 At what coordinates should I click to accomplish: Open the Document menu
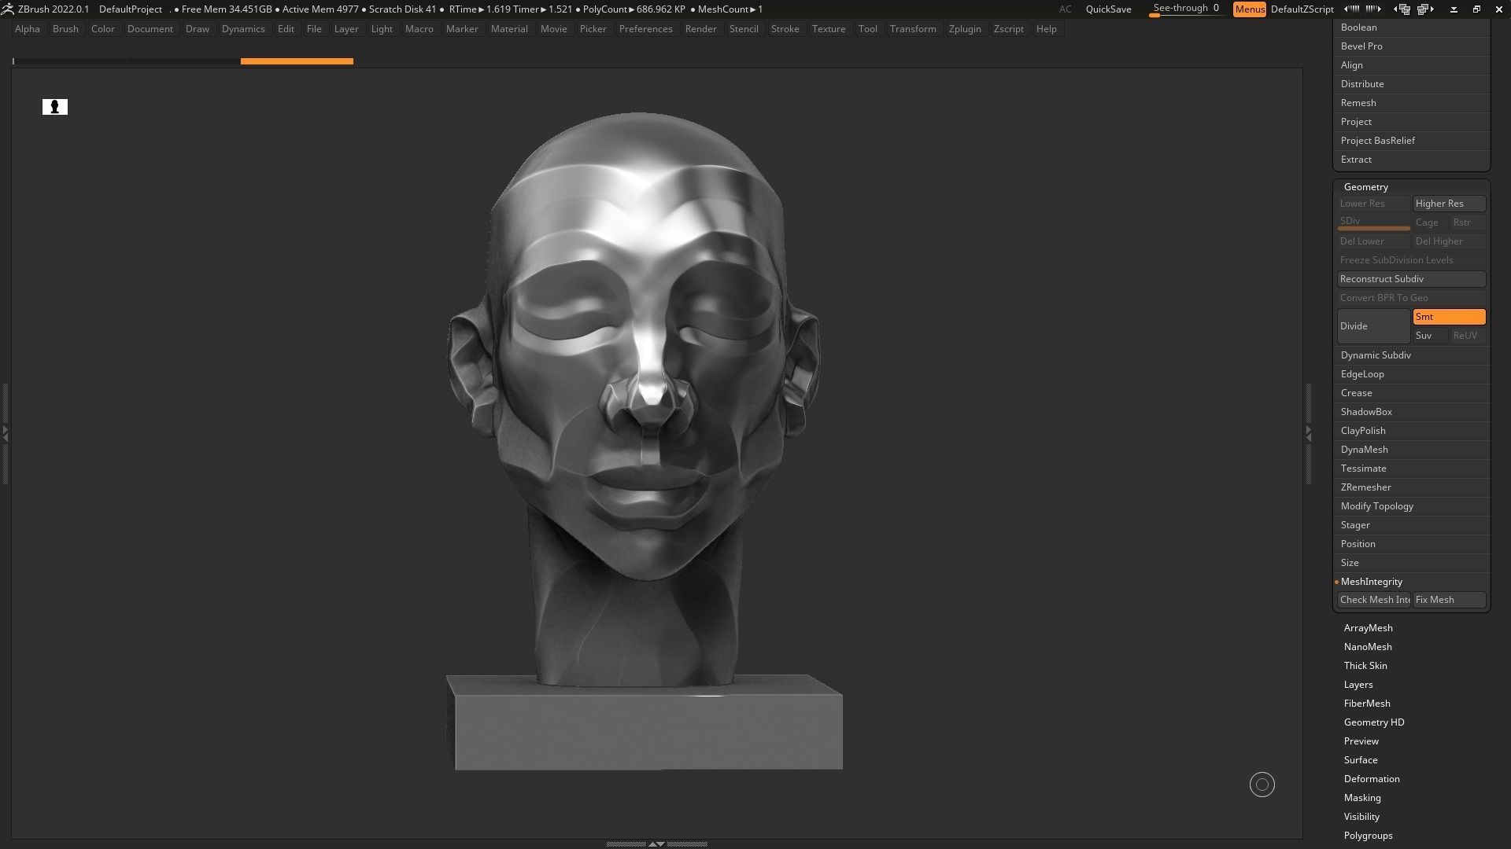pyautogui.click(x=150, y=29)
